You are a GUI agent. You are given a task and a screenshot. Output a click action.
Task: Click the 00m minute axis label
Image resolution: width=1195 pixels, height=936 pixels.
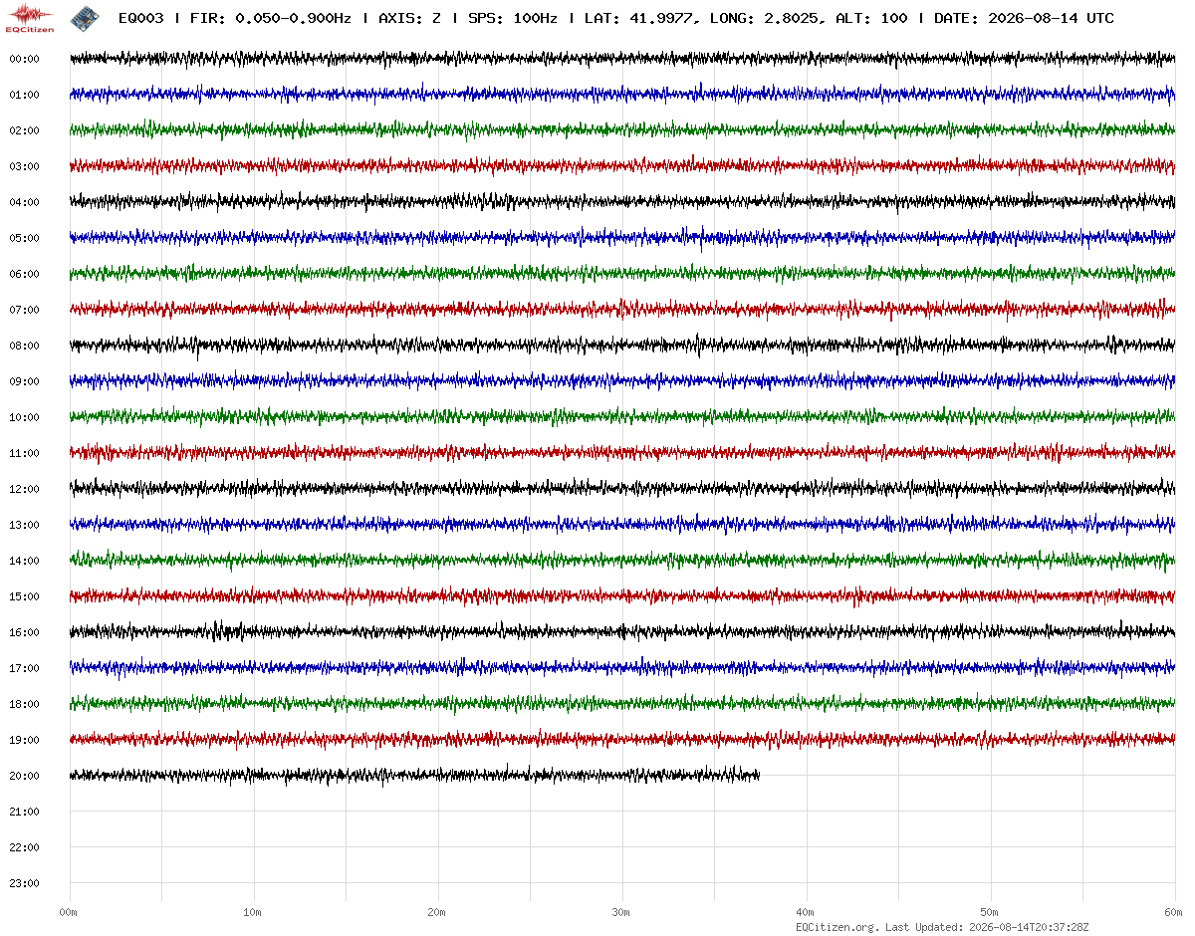tap(68, 912)
